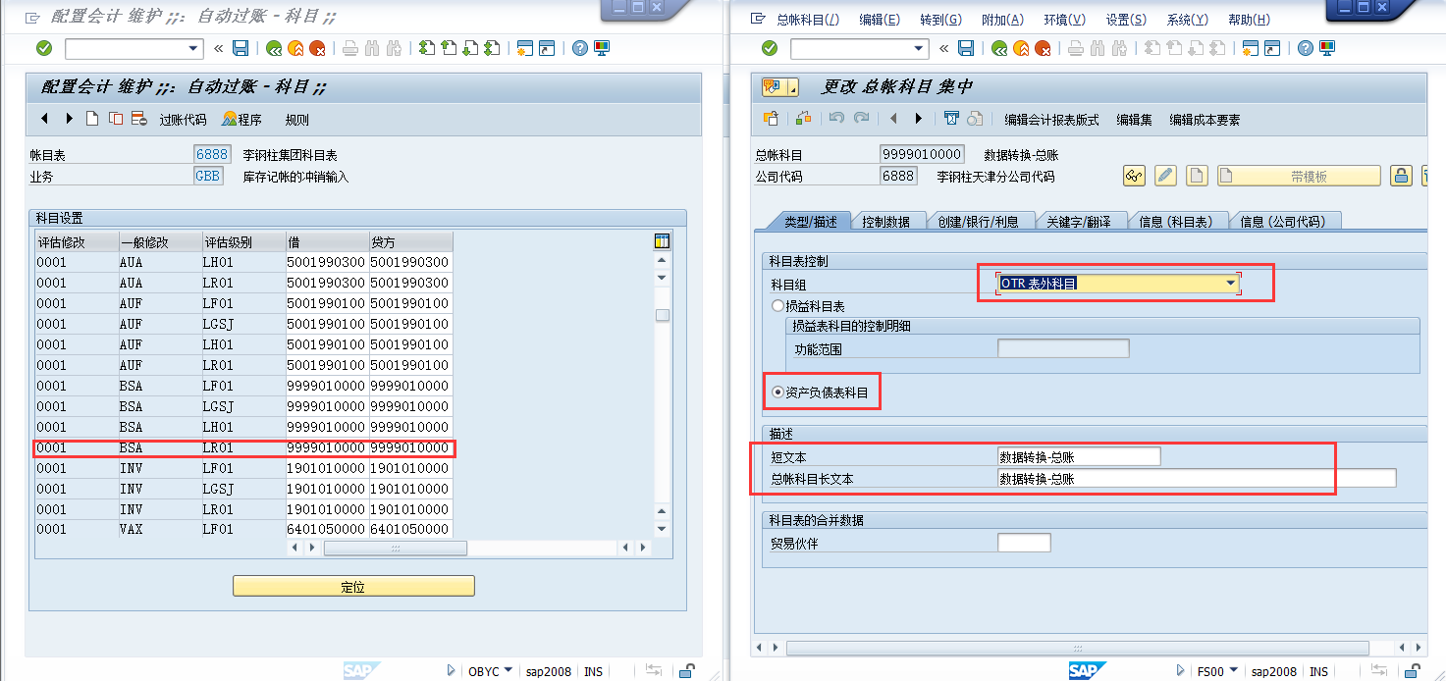This screenshot has width=1446, height=681.
Task: Expand the FS00 transaction dropdown in status bar
Action: coord(1233,670)
